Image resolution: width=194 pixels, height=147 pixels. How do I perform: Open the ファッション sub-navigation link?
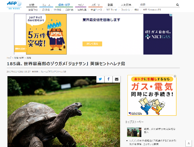(125, 10)
